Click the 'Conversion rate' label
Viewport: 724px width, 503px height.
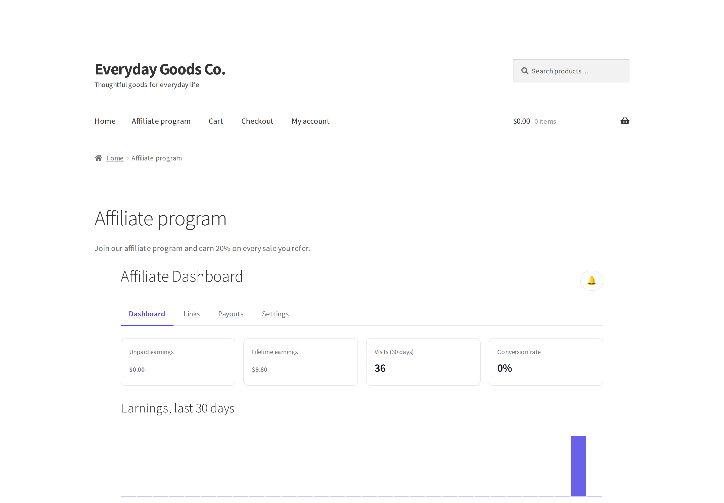519,352
